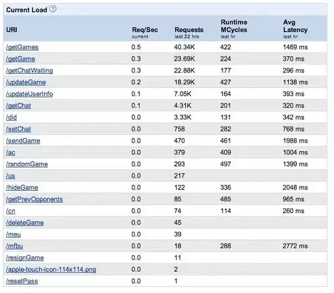The width and height of the screenshot is (334, 293).
Task: Click the Current Load help question-mark icon
Action: click(x=53, y=9)
